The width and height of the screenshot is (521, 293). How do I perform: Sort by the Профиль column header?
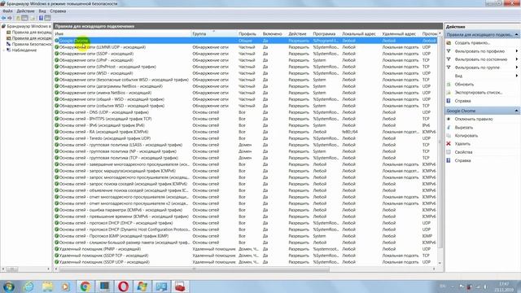tap(249, 34)
